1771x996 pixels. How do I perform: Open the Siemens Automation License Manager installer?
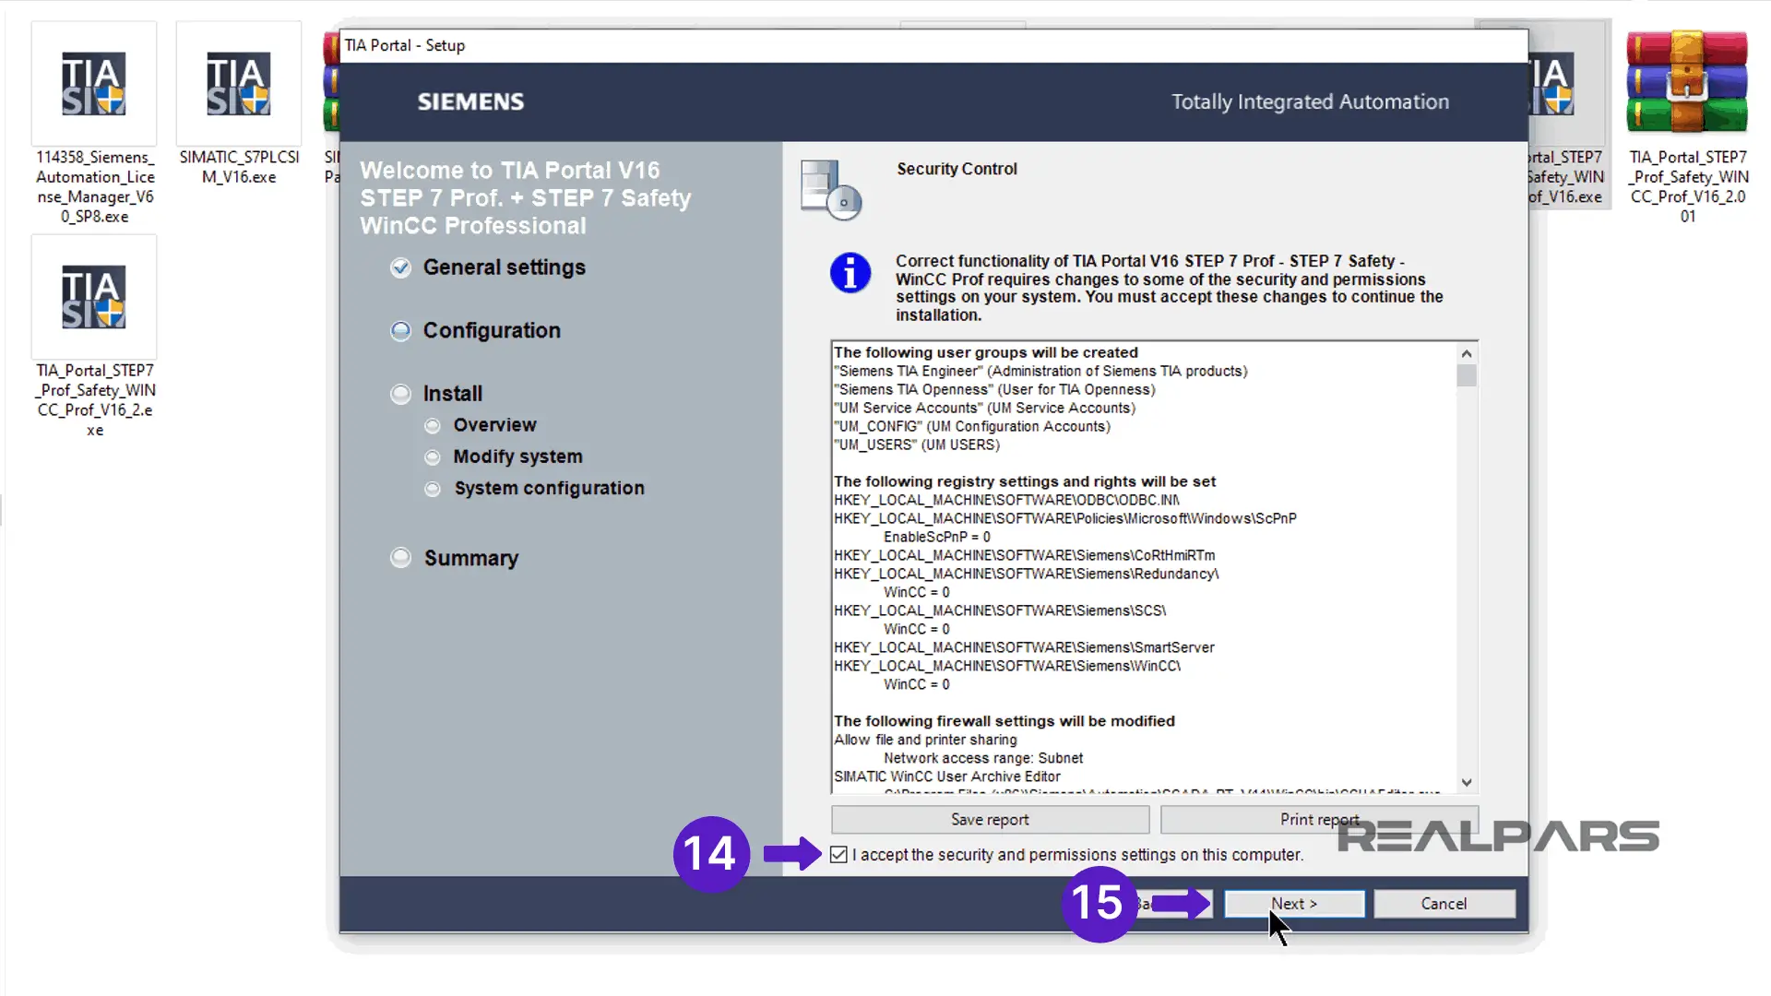[93, 83]
